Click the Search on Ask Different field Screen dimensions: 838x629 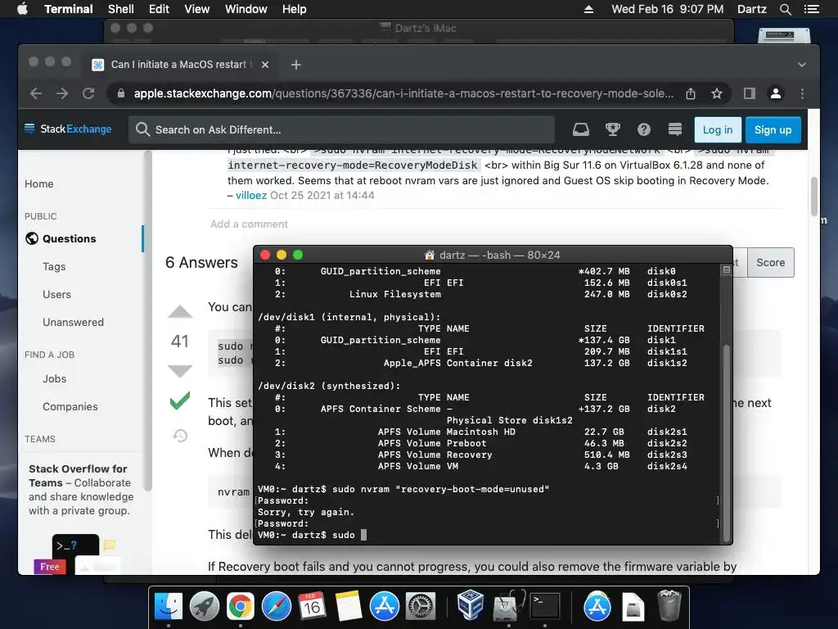[x=341, y=129]
